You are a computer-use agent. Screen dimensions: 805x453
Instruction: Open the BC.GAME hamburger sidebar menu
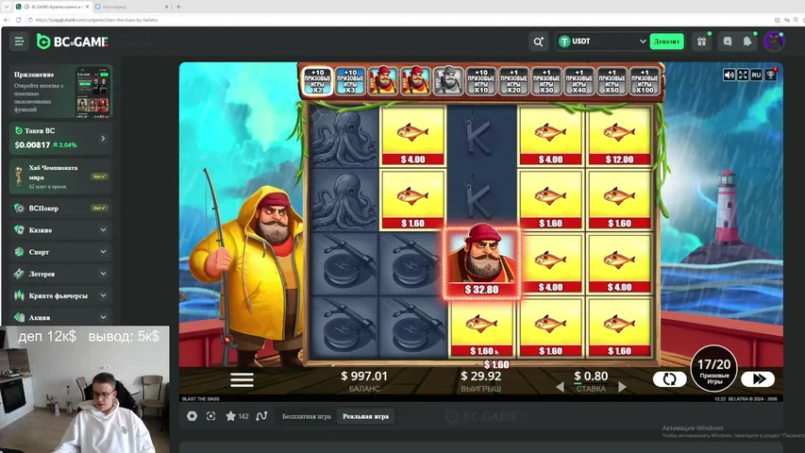[19, 42]
